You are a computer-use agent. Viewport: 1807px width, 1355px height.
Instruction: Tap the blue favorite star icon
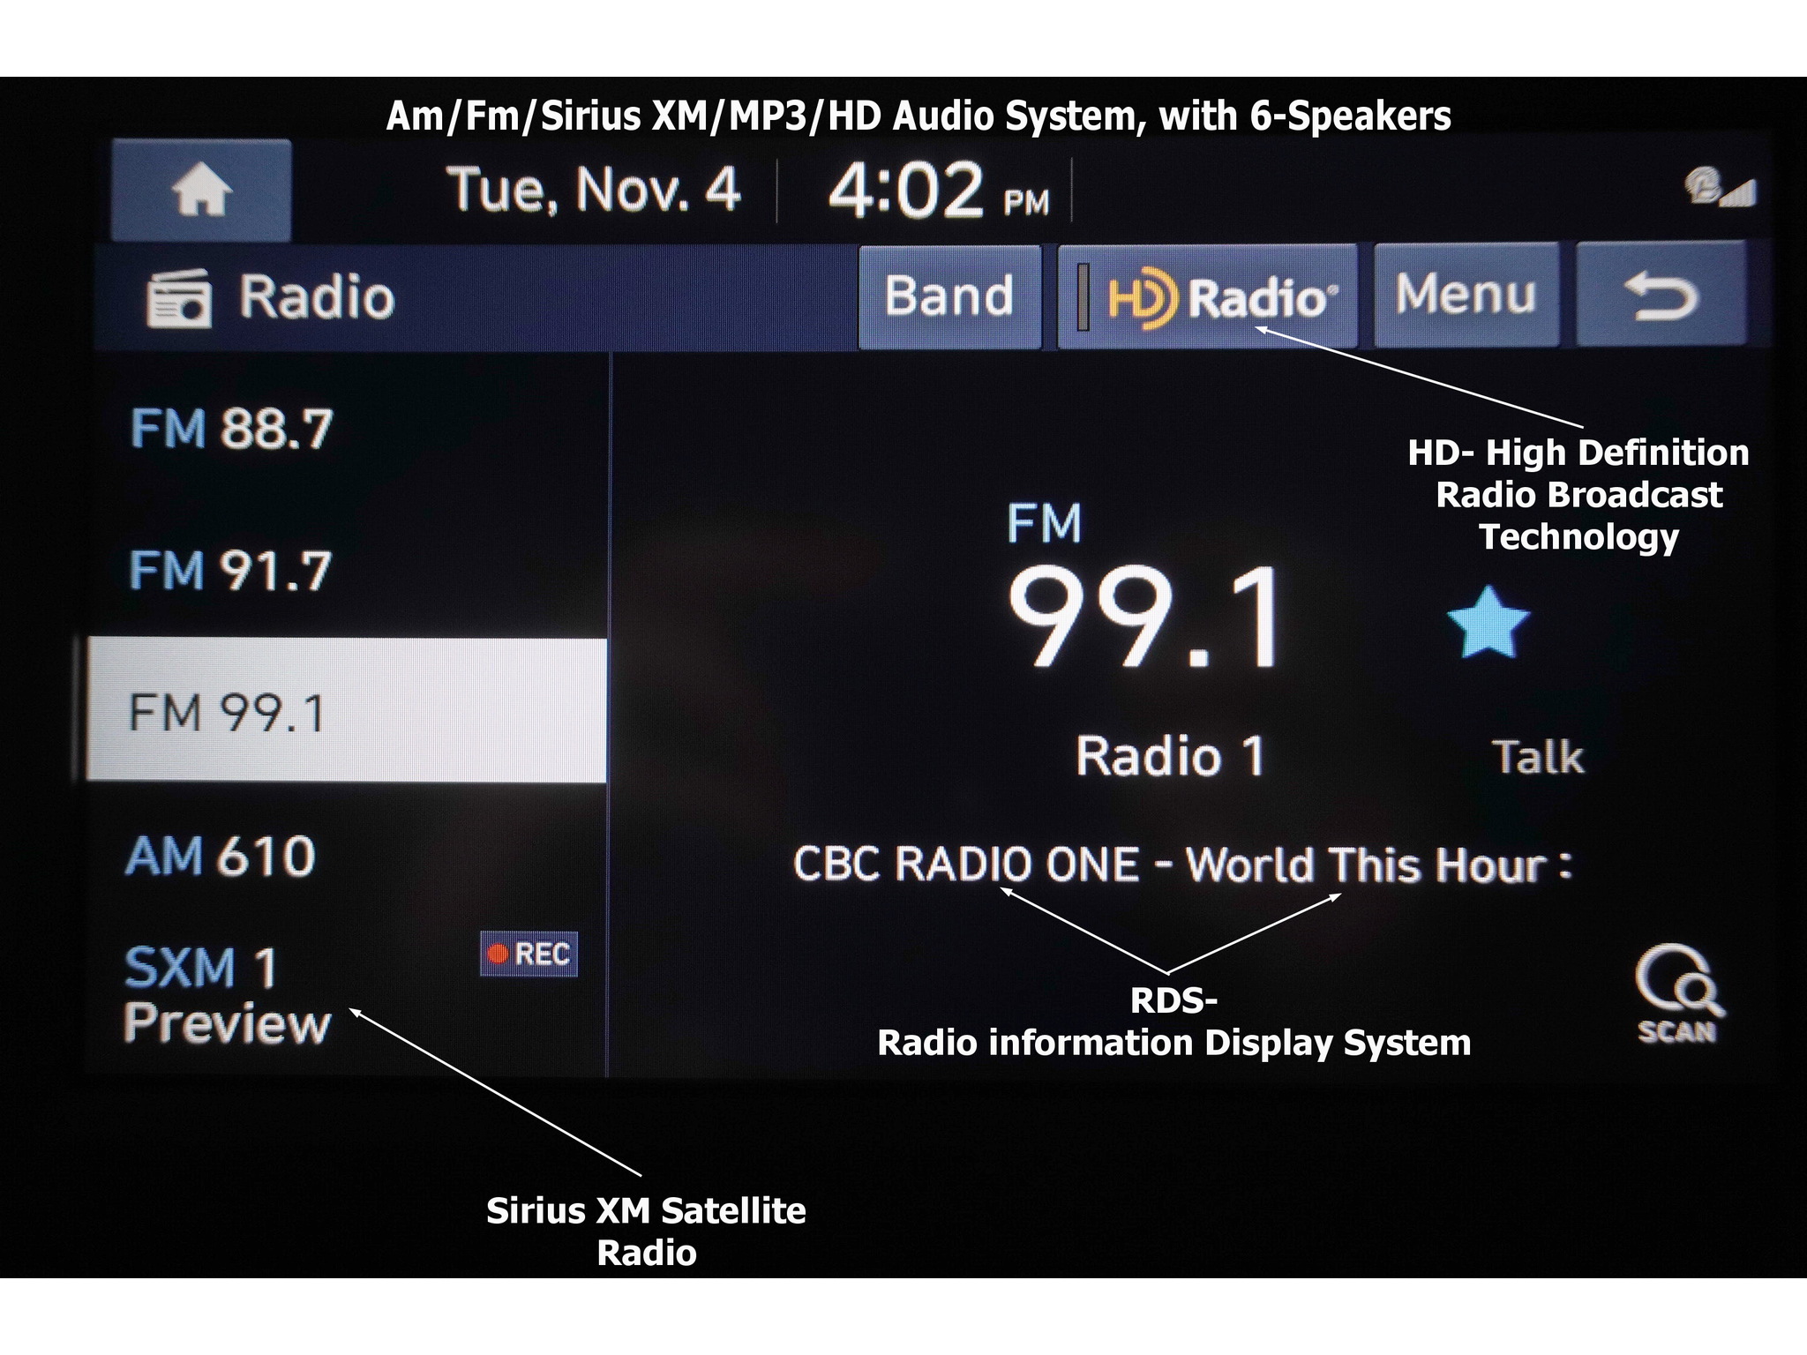tap(1488, 624)
